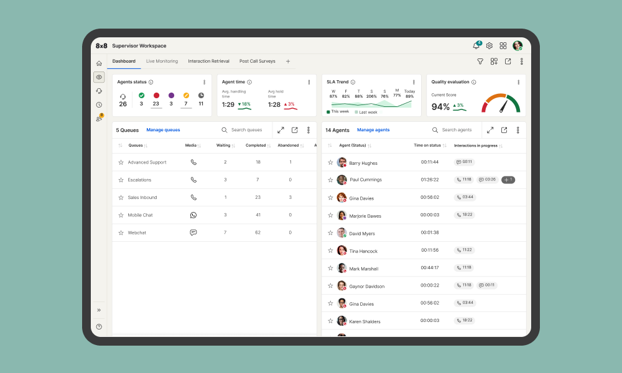Open the dashboard filter funnel icon
The image size is (622, 373).
(480, 62)
